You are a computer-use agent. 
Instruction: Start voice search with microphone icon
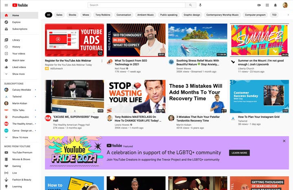(x=200, y=5)
